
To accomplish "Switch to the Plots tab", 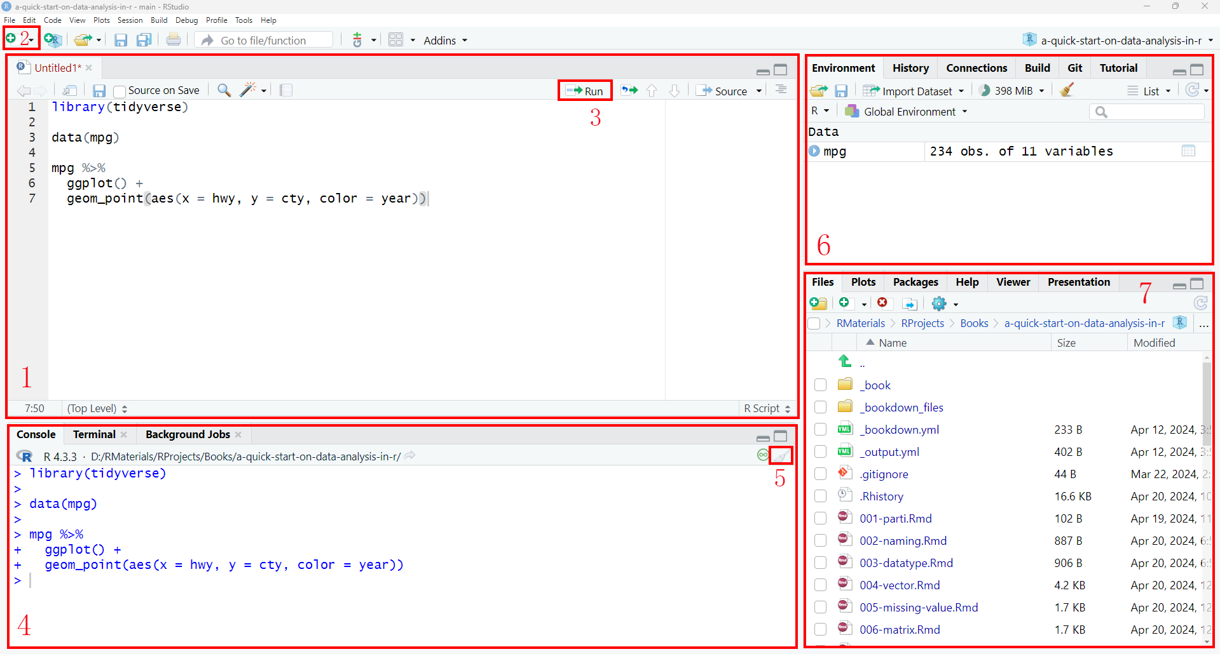I will pos(863,282).
